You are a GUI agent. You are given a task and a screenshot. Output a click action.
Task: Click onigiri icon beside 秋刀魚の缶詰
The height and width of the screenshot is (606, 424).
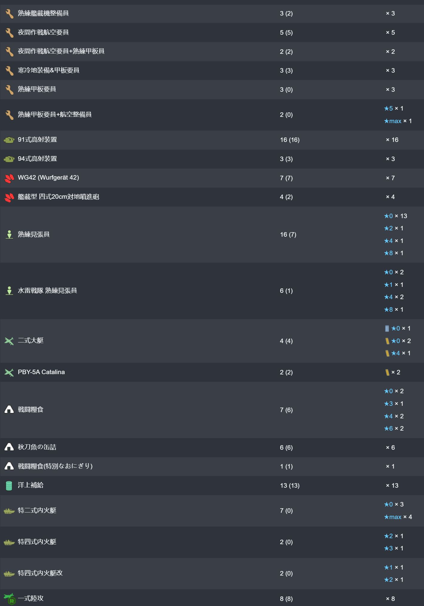pyautogui.click(x=9, y=447)
